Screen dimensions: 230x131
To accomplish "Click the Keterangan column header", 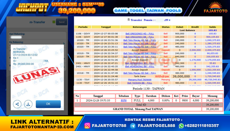I will tap(140, 27).
